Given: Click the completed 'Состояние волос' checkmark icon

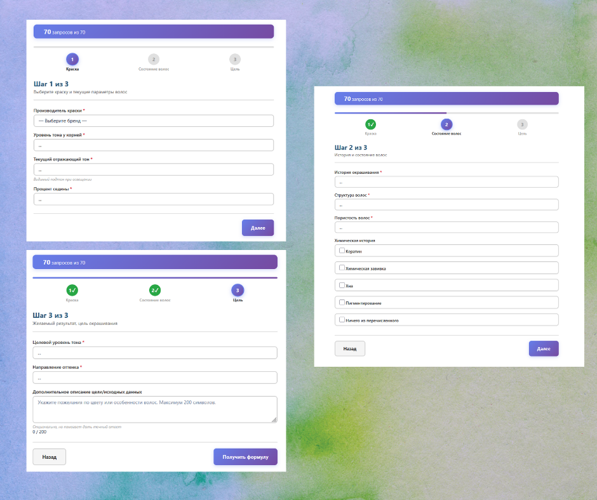Looking at the screenshot, I should tap(154, 290).
